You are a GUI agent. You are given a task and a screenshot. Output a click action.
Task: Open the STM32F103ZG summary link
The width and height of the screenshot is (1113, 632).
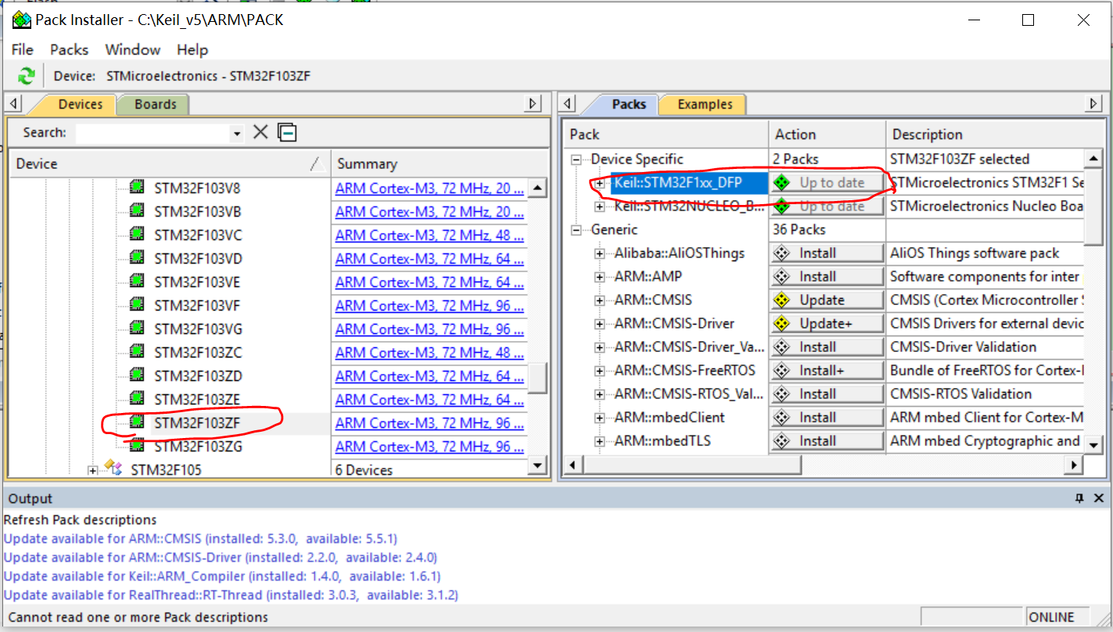tap(429, 447)
